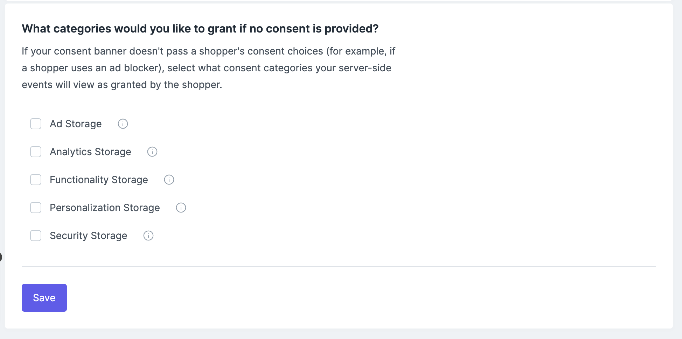Click the consent banner description paragraph
This screenshot has width=682, height=339.
(x=208, y=68)
